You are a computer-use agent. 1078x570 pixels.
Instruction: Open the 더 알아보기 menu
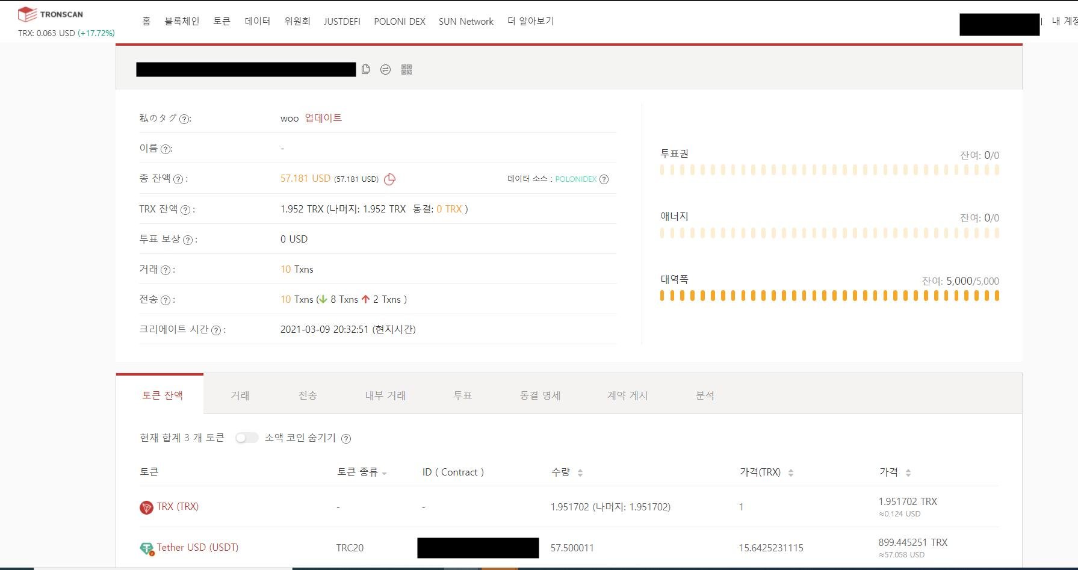pyautogui.click(x=530, y=21)
